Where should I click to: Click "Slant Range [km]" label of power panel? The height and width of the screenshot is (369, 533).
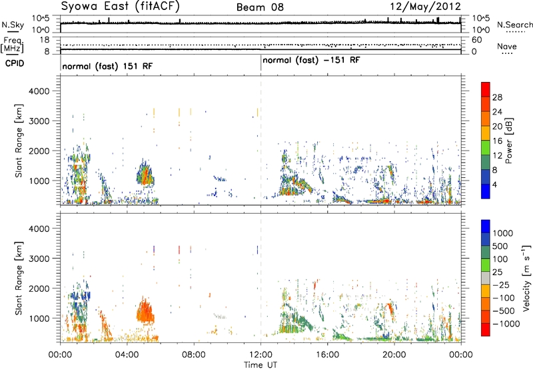(x=19, y=141)
